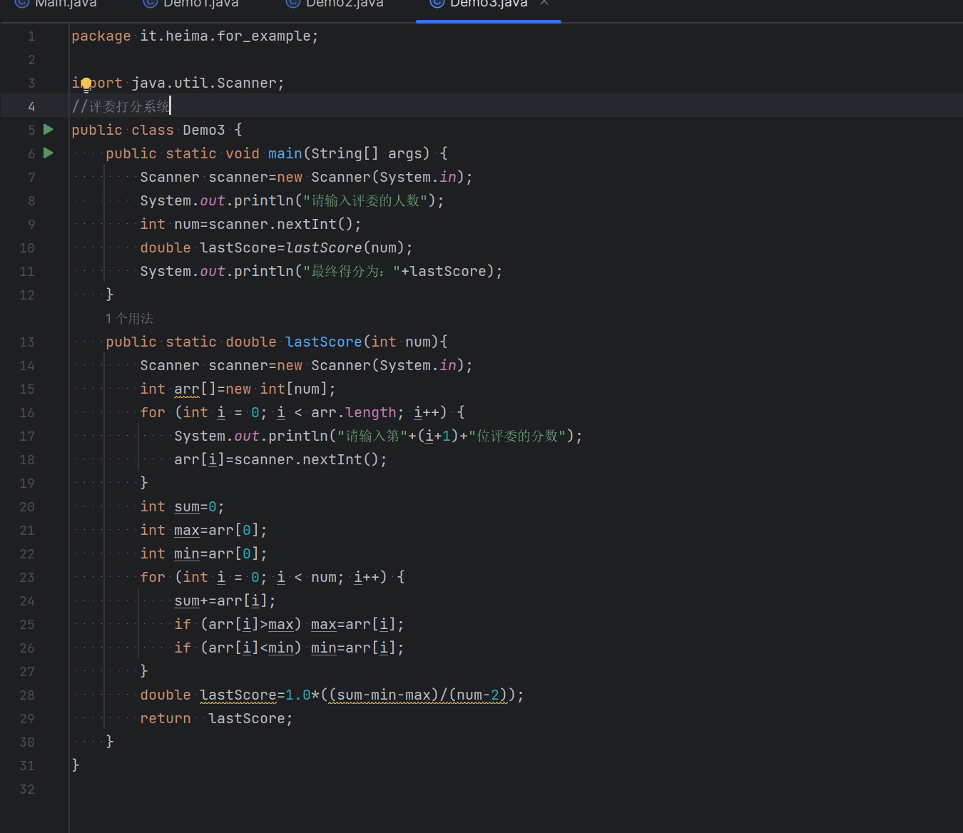This screenshot has height=833, width=963.
Task: Switch to the Demo1.java tab
Action: (x=190, y=4)
